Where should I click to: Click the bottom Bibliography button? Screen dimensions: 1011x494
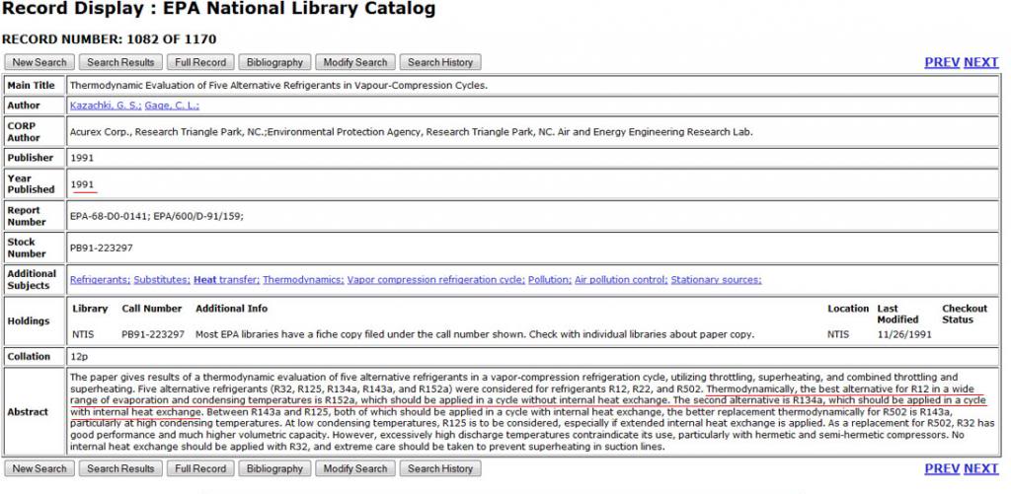[274, 469]
